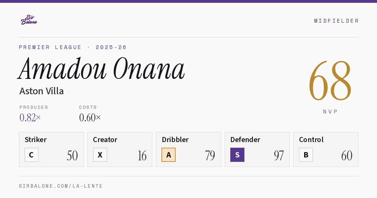Open the Striker stat card
The height and width of the screenshot is (198, 377).
pyautogui.click(x=51, y=149)
